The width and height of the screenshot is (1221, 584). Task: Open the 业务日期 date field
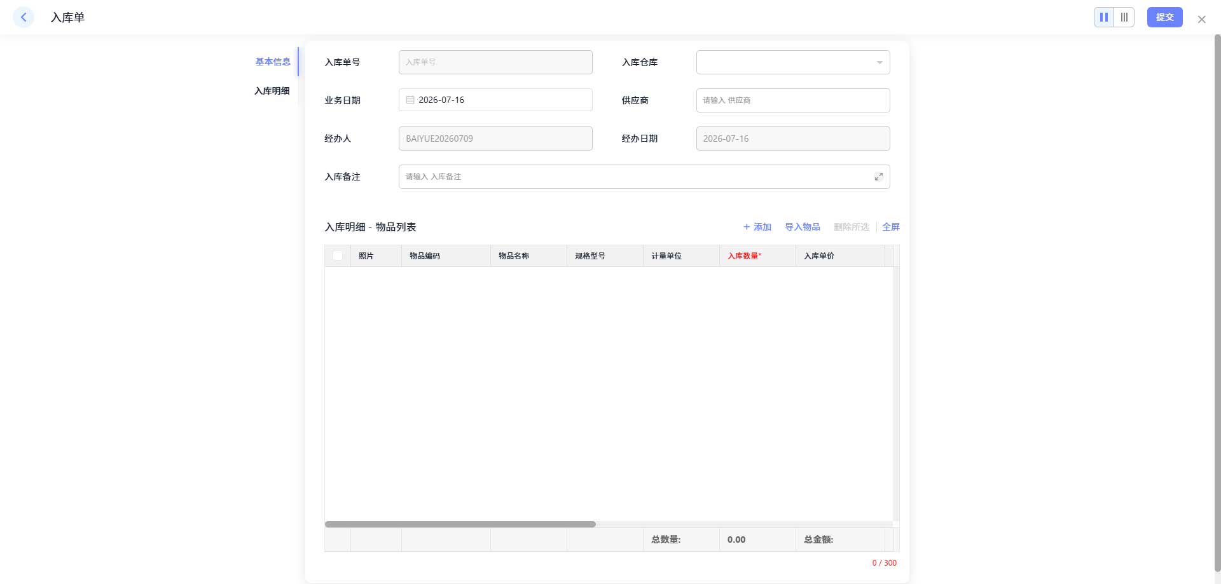point(495,100)
